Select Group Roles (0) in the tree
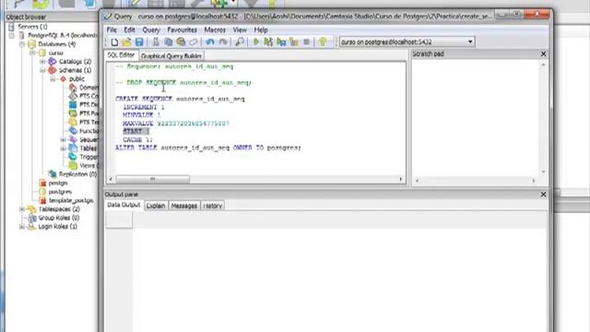This screenshot has height=332, width=590. 59,218
